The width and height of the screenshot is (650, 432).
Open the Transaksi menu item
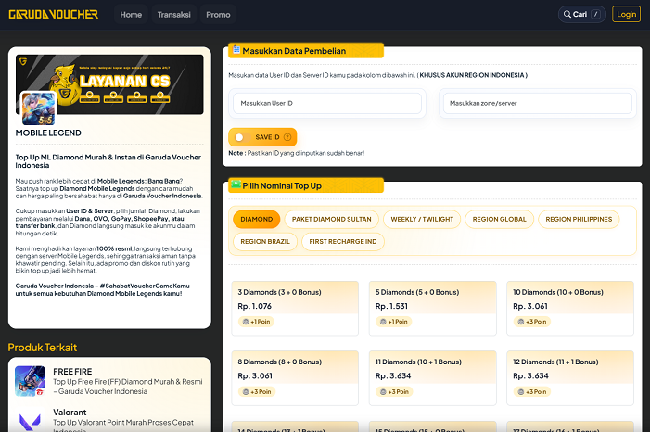pyautogui.click(x=174, y=15)
